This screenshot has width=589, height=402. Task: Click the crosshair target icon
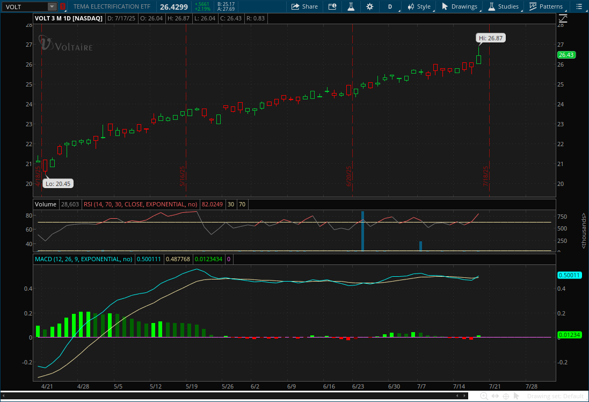point(506,396)
